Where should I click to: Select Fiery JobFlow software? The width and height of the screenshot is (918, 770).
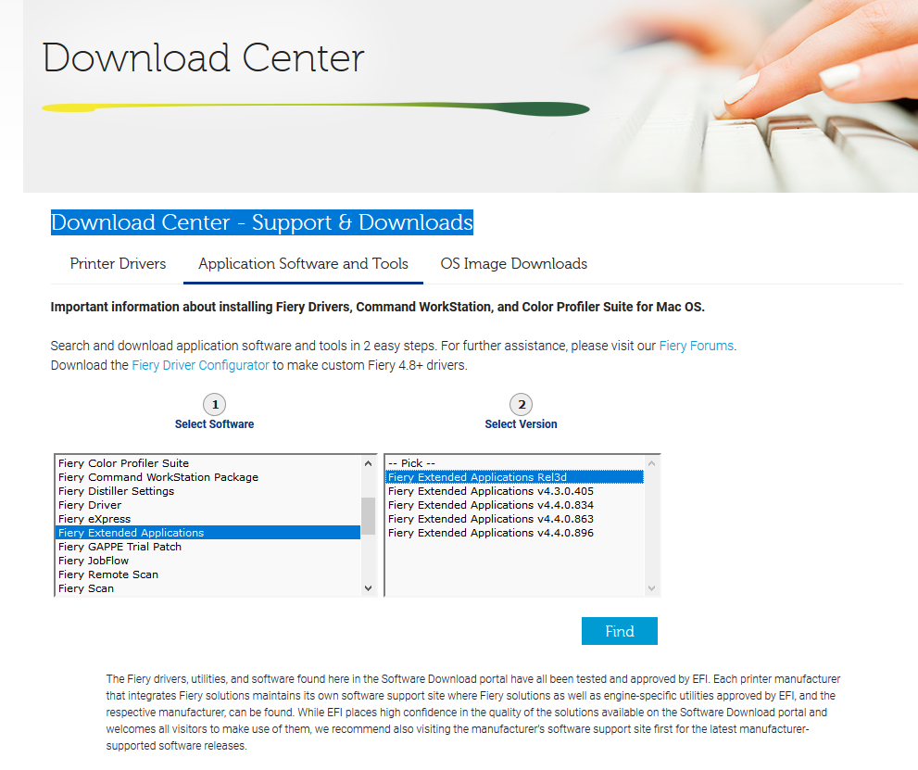click(x=94, y=561)
